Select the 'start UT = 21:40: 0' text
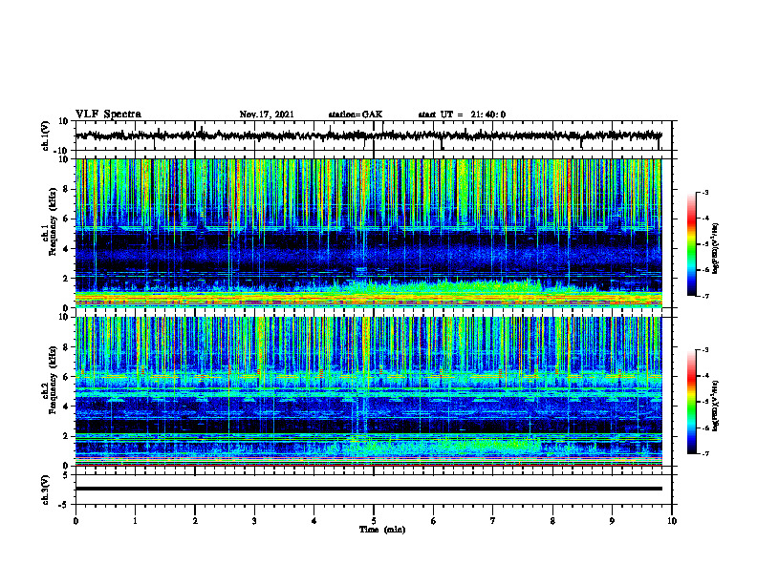This screenshot has width=757, height=584. pyautogui.click(x=462, y=115)
